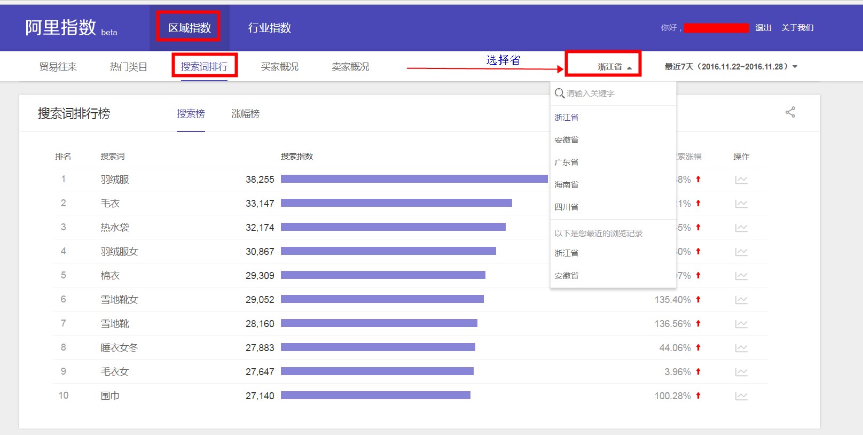Image resolution: width=863 pixels, height=435 pixels.
Task: Click the search index value 38,255
Action: [x=260, y=180]
